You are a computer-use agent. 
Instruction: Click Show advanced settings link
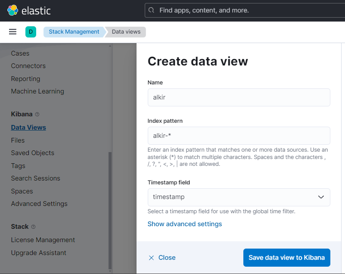point(185,224)
